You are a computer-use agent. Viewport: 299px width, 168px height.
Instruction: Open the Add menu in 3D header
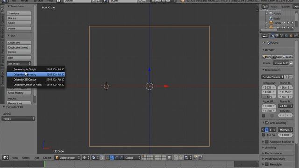tap(36, 158)
